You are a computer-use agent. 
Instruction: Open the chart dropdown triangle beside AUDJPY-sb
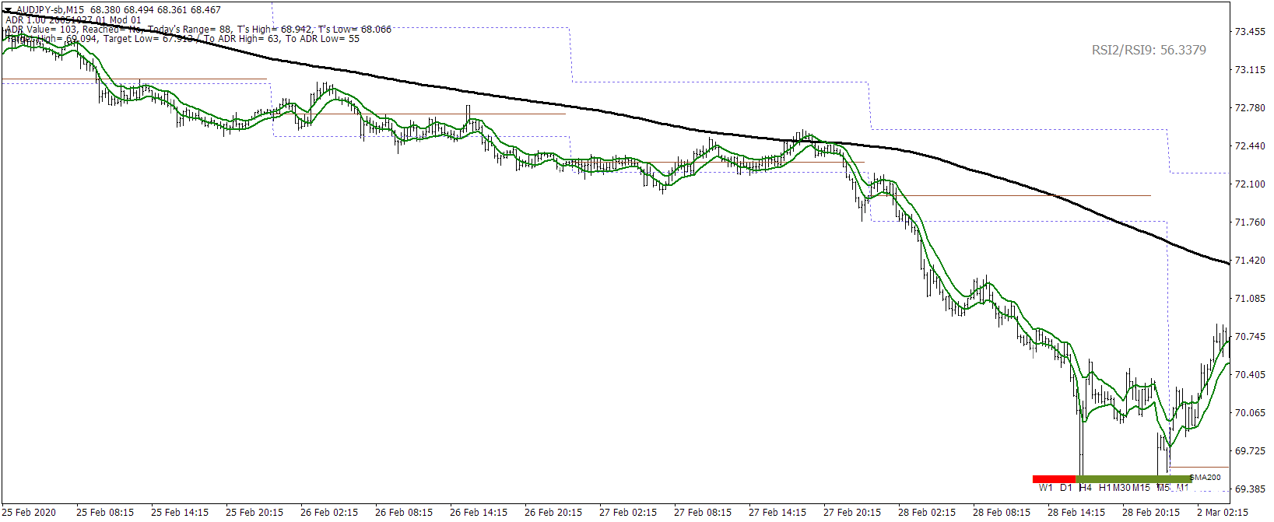pos(9,10)
